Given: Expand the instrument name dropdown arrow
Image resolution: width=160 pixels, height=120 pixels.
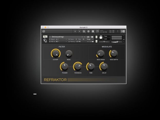Looking at the screenshot, I should point(50,37).
